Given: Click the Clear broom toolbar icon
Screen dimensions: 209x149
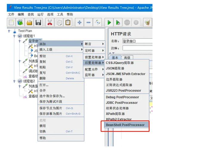Looking at the screenshot, I should click(147, 22).
